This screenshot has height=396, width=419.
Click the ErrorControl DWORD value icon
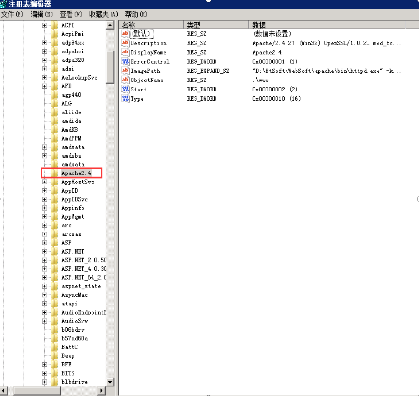tap(125, 61)
